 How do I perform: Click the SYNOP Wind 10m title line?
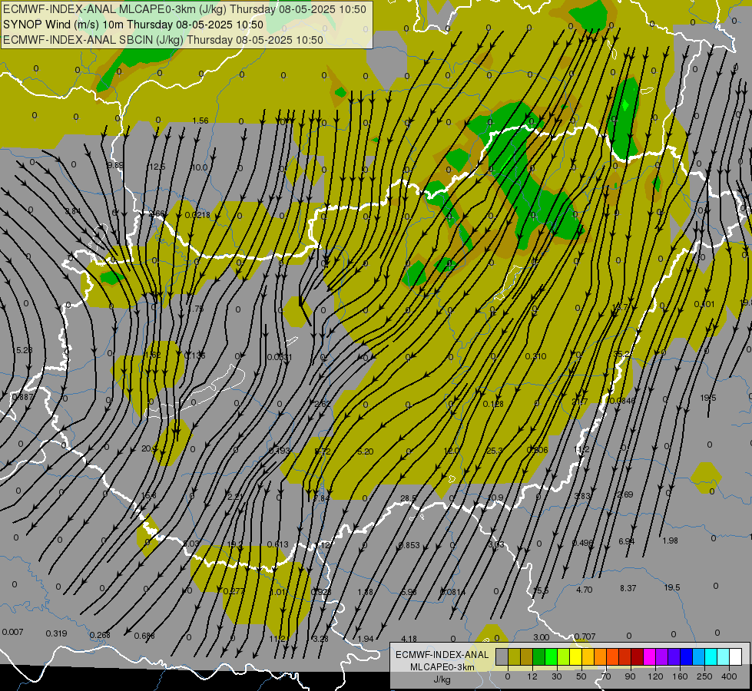134,25
